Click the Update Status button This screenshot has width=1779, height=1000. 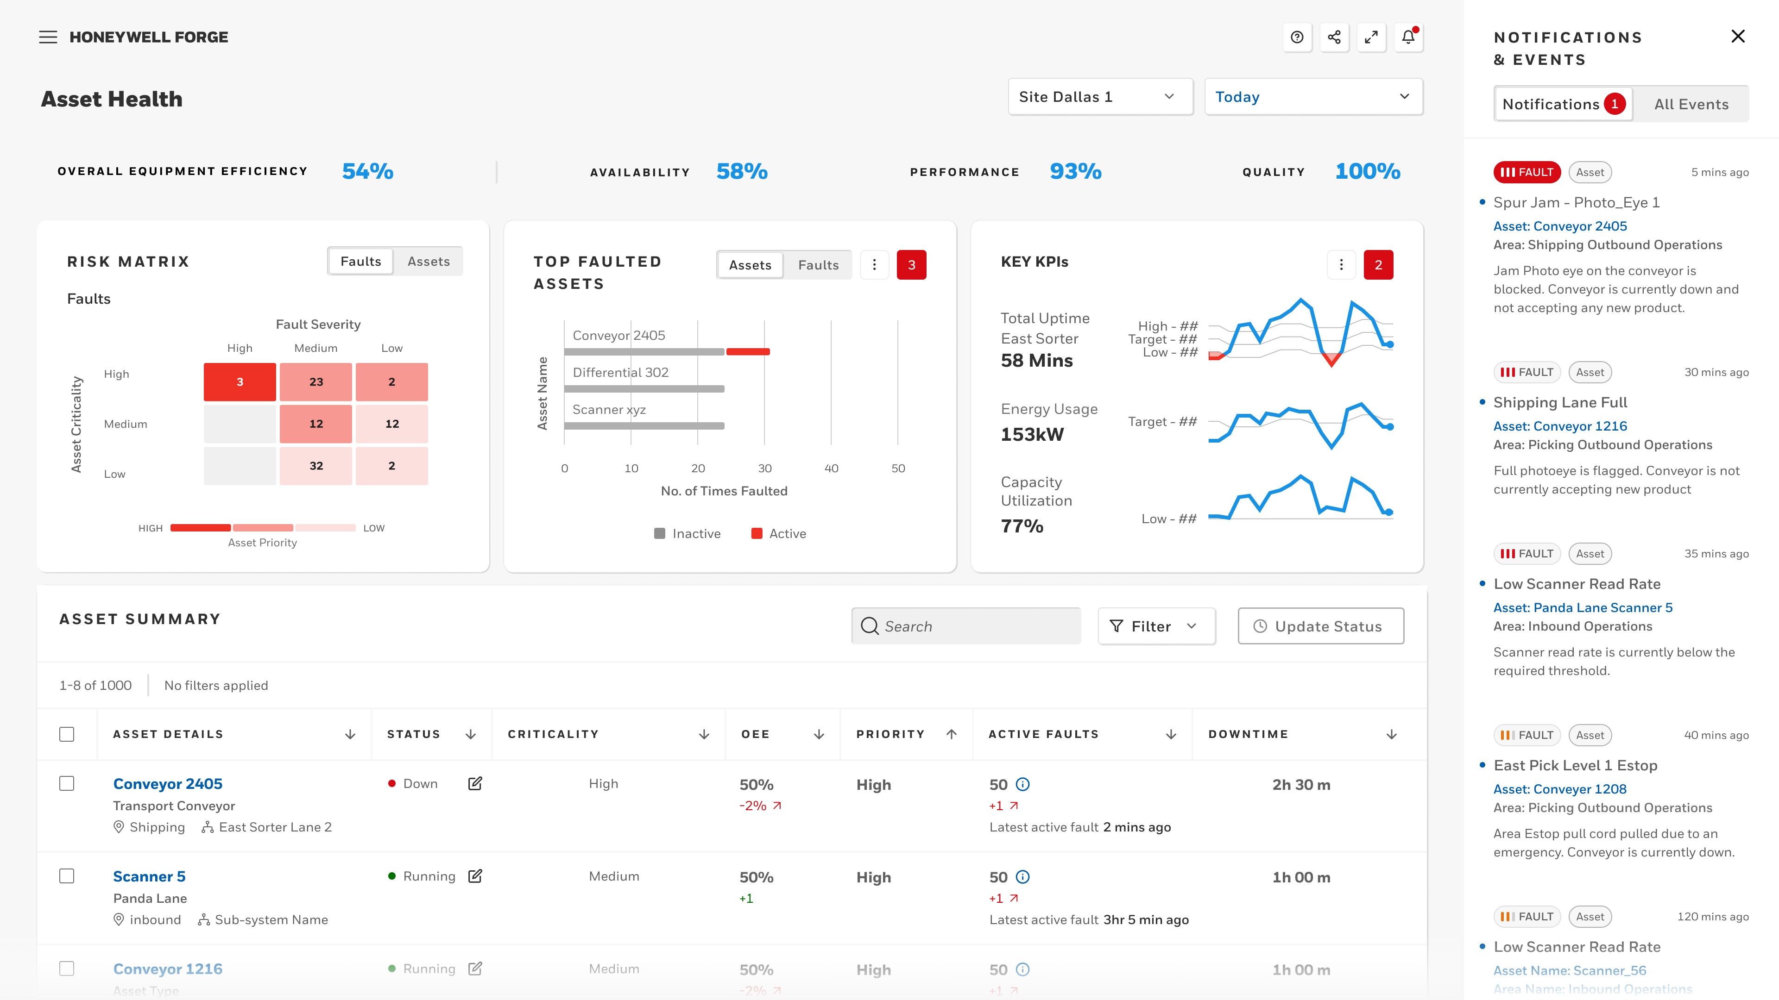click(x=1320, y=627)
